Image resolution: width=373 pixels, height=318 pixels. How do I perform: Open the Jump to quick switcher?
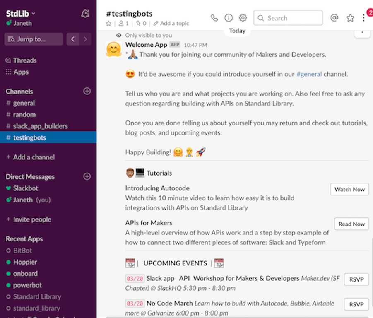click(x=34, y=39)
